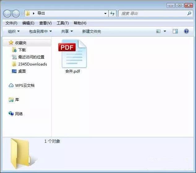Click the 网络 network icon
This screenshot has width=196, height=173.
11,114
